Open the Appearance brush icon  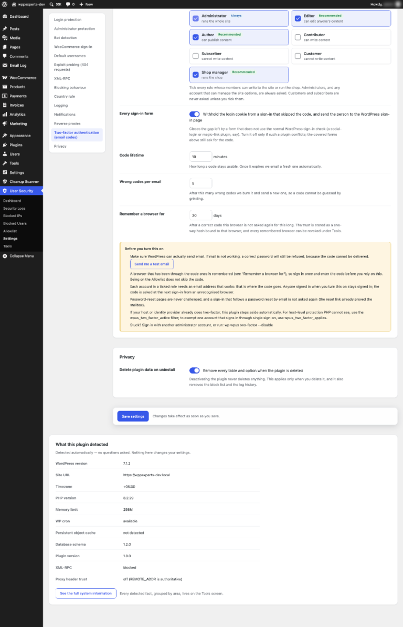tap(5, 136)
